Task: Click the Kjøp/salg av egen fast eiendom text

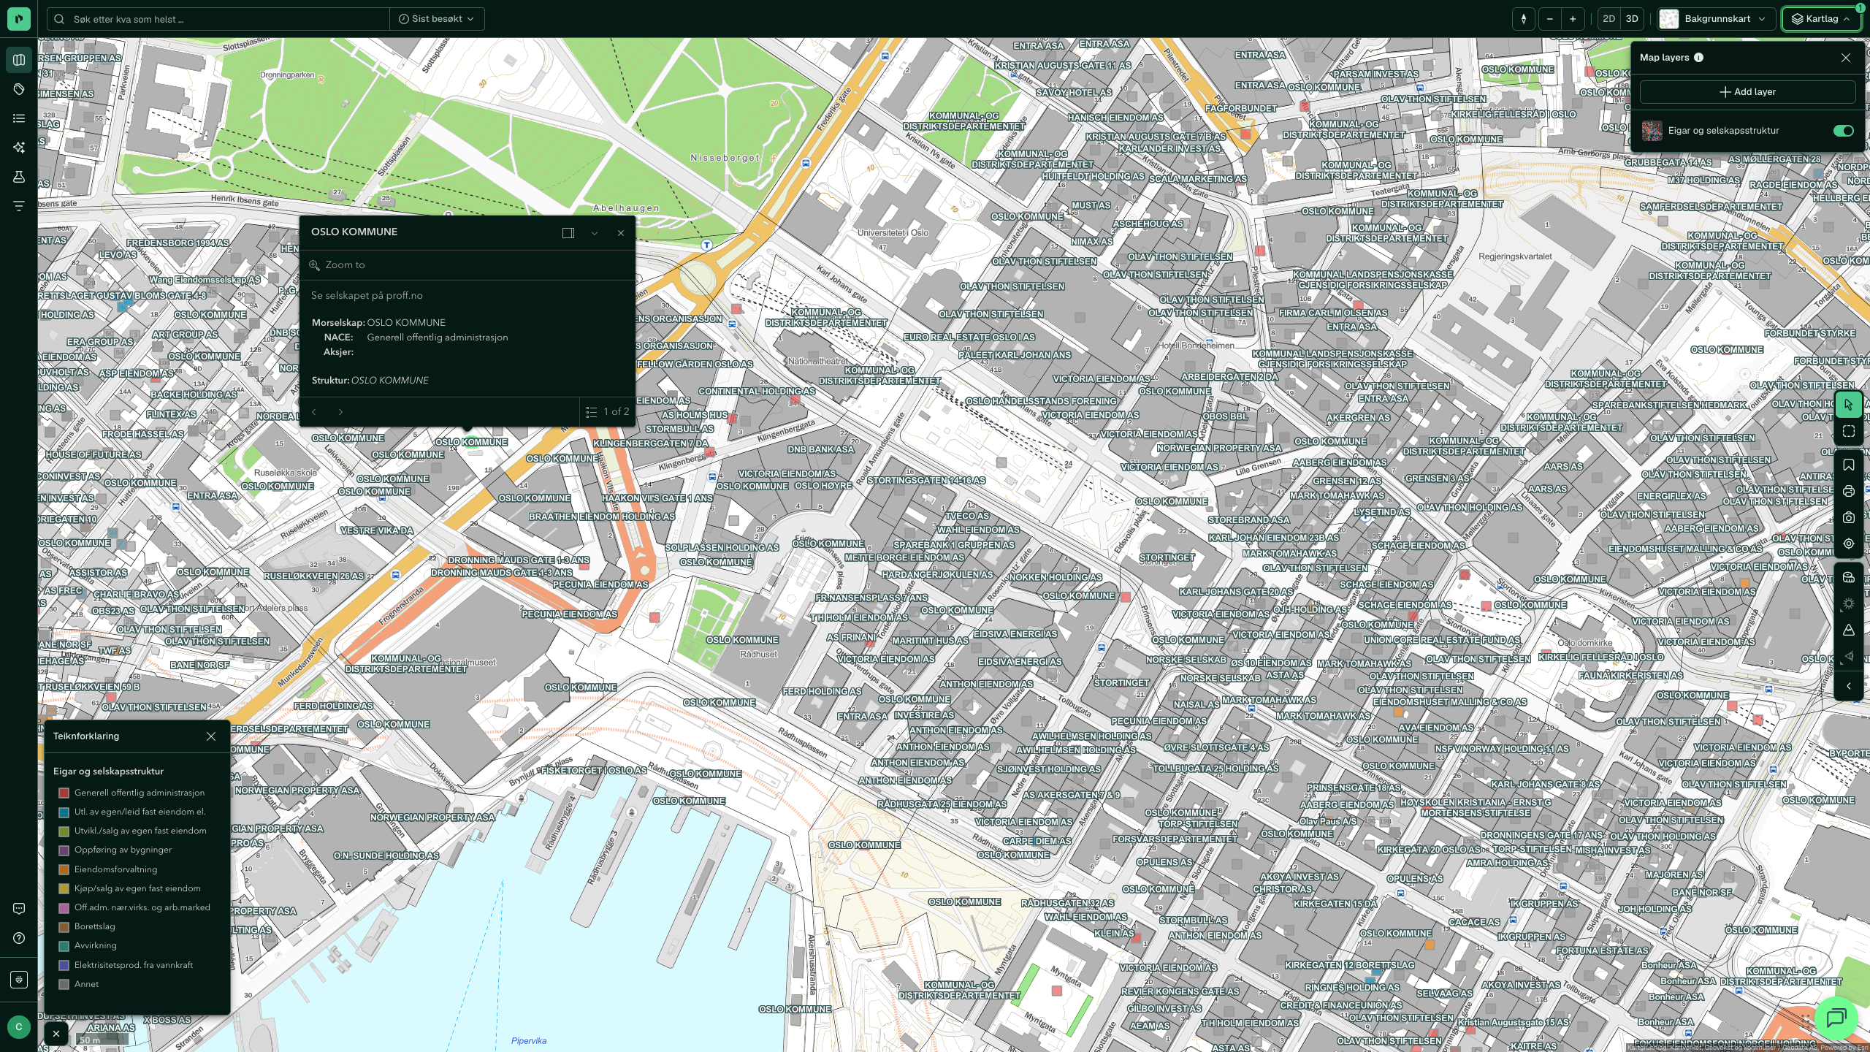Action: tap(137, 888)
